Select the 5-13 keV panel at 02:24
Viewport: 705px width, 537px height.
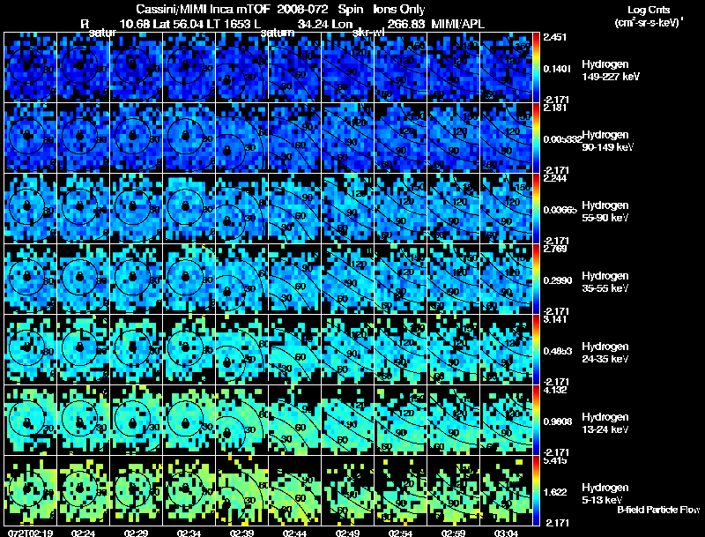coord(83,491)
